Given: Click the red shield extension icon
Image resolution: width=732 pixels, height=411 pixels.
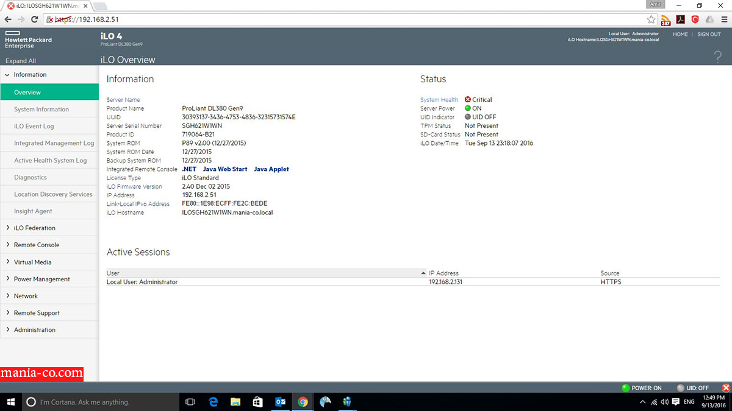Looking at the screenshot, I should [x=695, y=19].
